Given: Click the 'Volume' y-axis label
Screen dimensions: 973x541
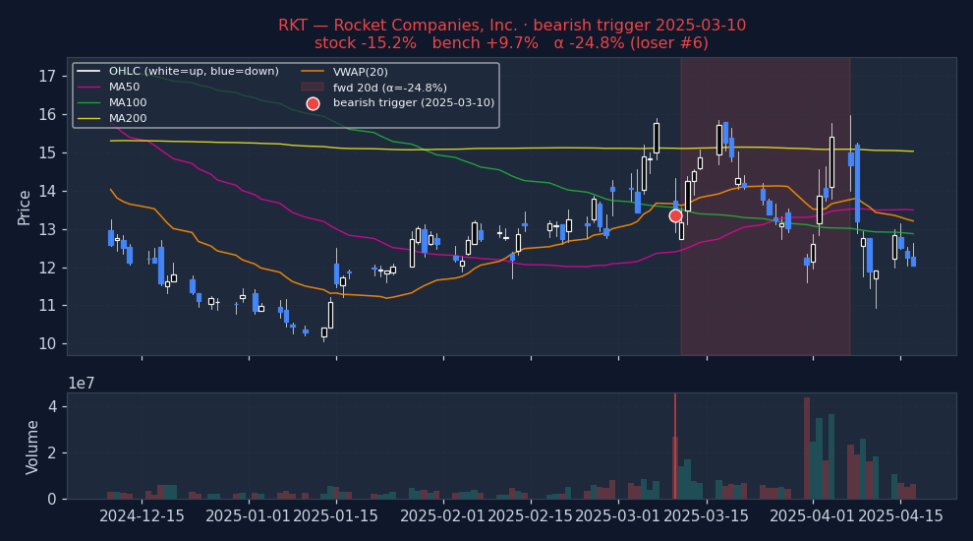Looking at the screenshot, I should click(32, 447).
